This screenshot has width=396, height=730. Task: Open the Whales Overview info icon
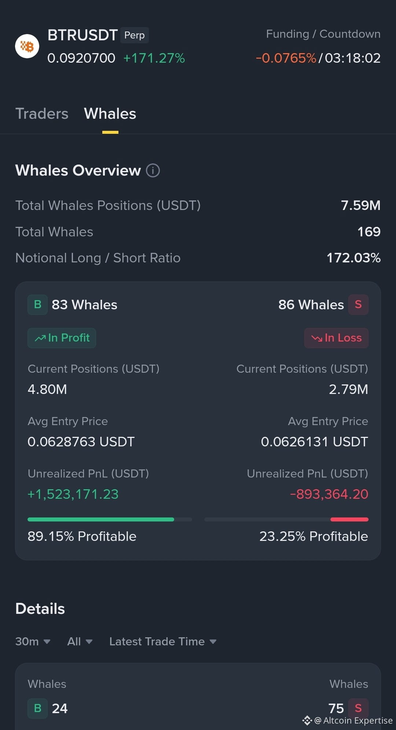click(153, 170)
